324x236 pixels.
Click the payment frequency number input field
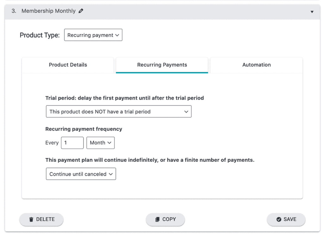tap(72, 143)
